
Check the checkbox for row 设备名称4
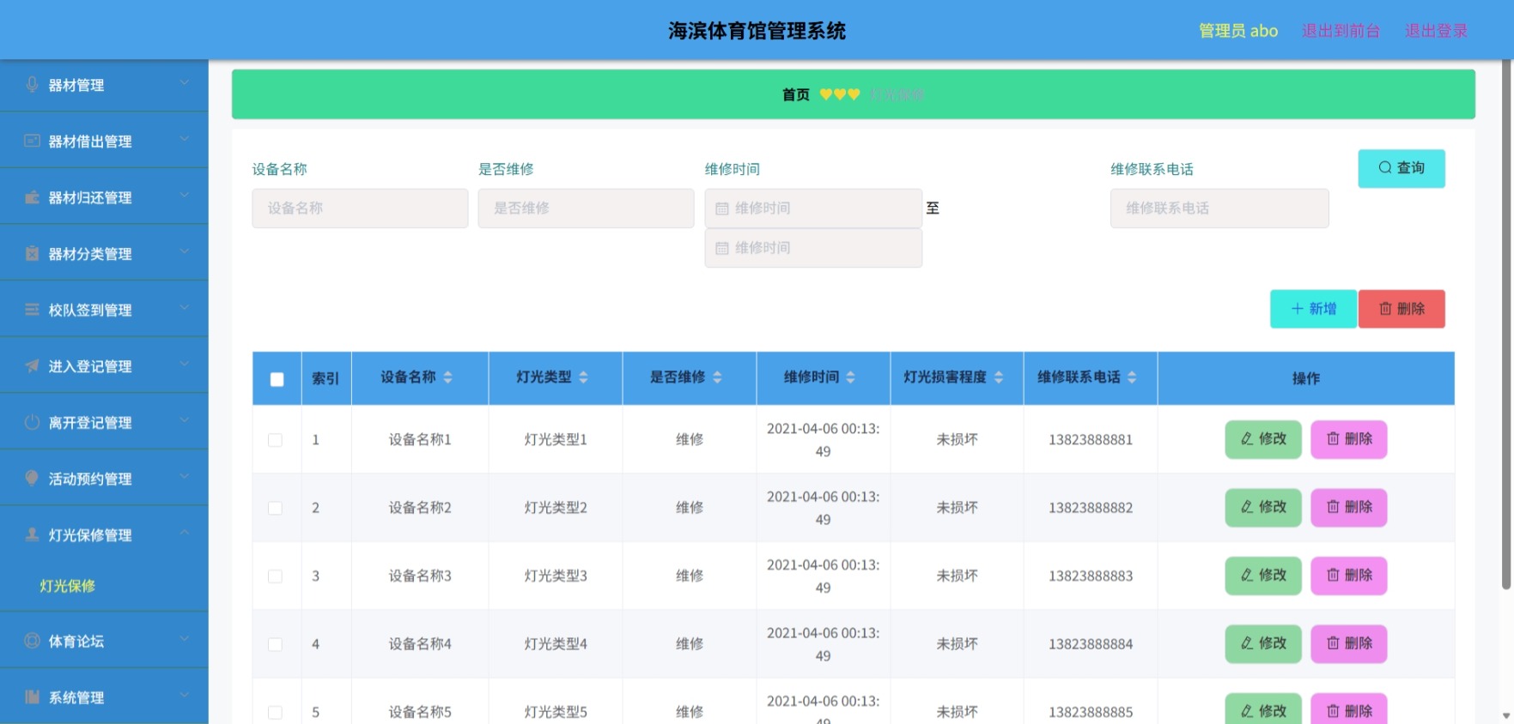point(275,644)
